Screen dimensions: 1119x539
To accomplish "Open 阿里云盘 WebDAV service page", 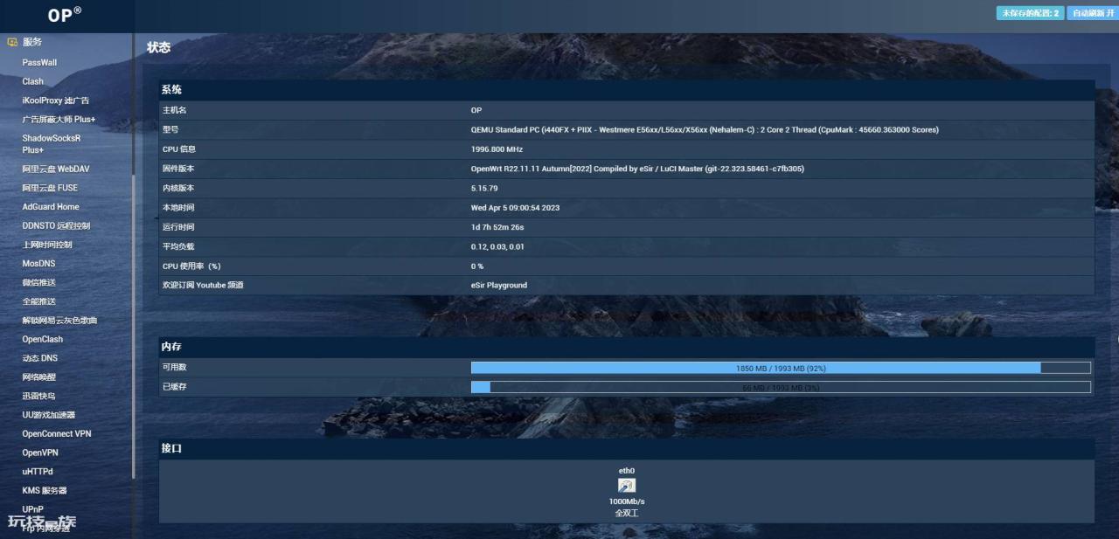I will [55, 169].
